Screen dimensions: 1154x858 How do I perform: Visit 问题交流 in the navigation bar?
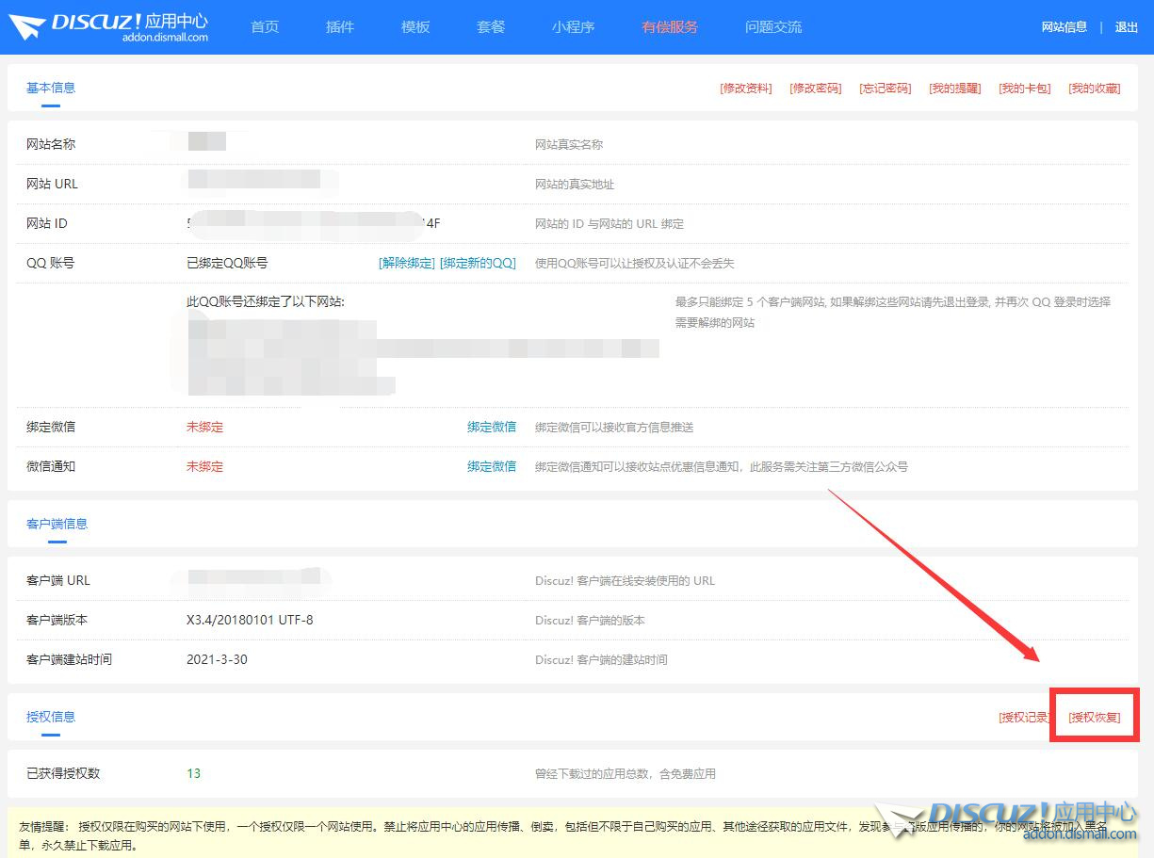[x=773, y=27]
